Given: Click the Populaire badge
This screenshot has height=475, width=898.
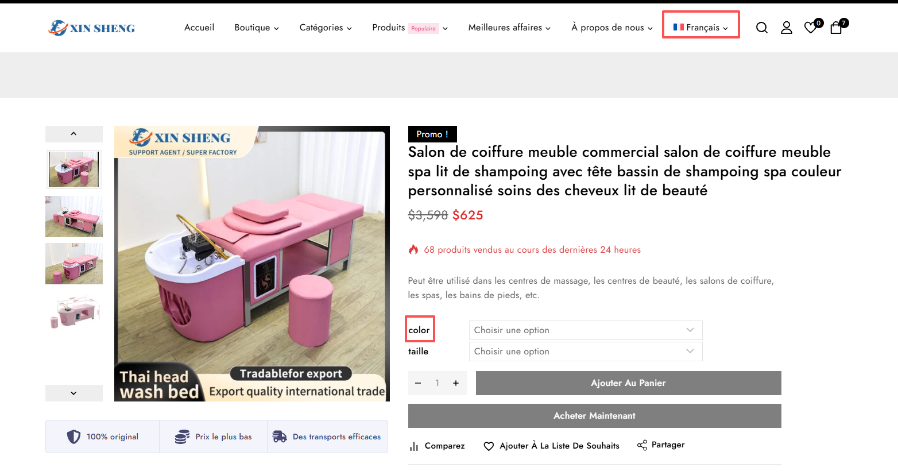Looking at the screenshot, I should pyautogui.click(x=424, y=29).
